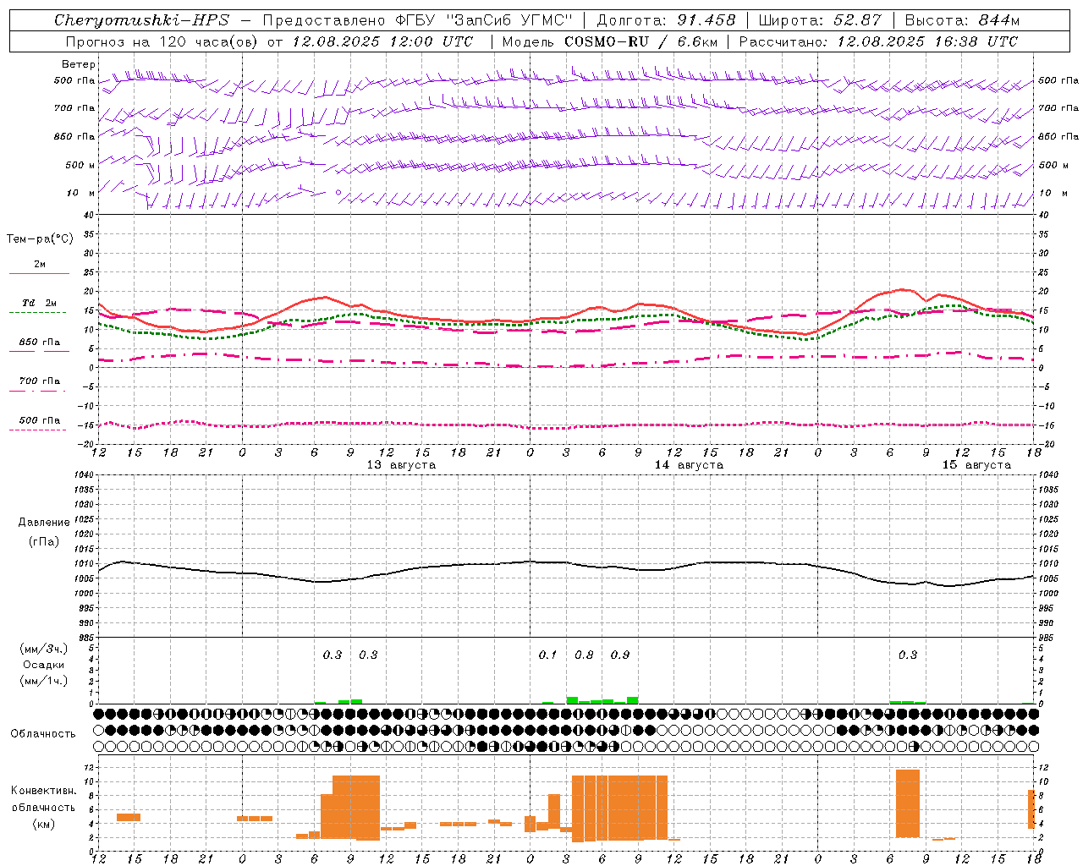
Task: Select the (мм/3ч.) precipitation unit label
Action: (x=44, y=649)
